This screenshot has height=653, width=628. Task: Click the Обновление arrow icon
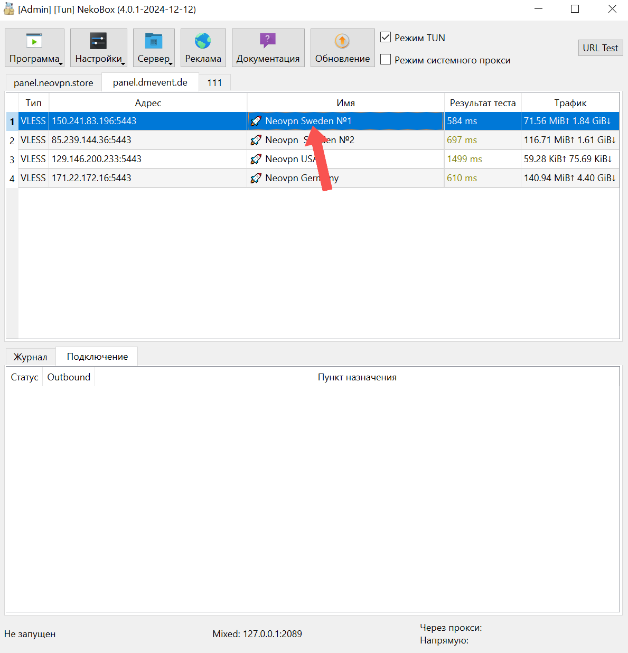[342, 41]
